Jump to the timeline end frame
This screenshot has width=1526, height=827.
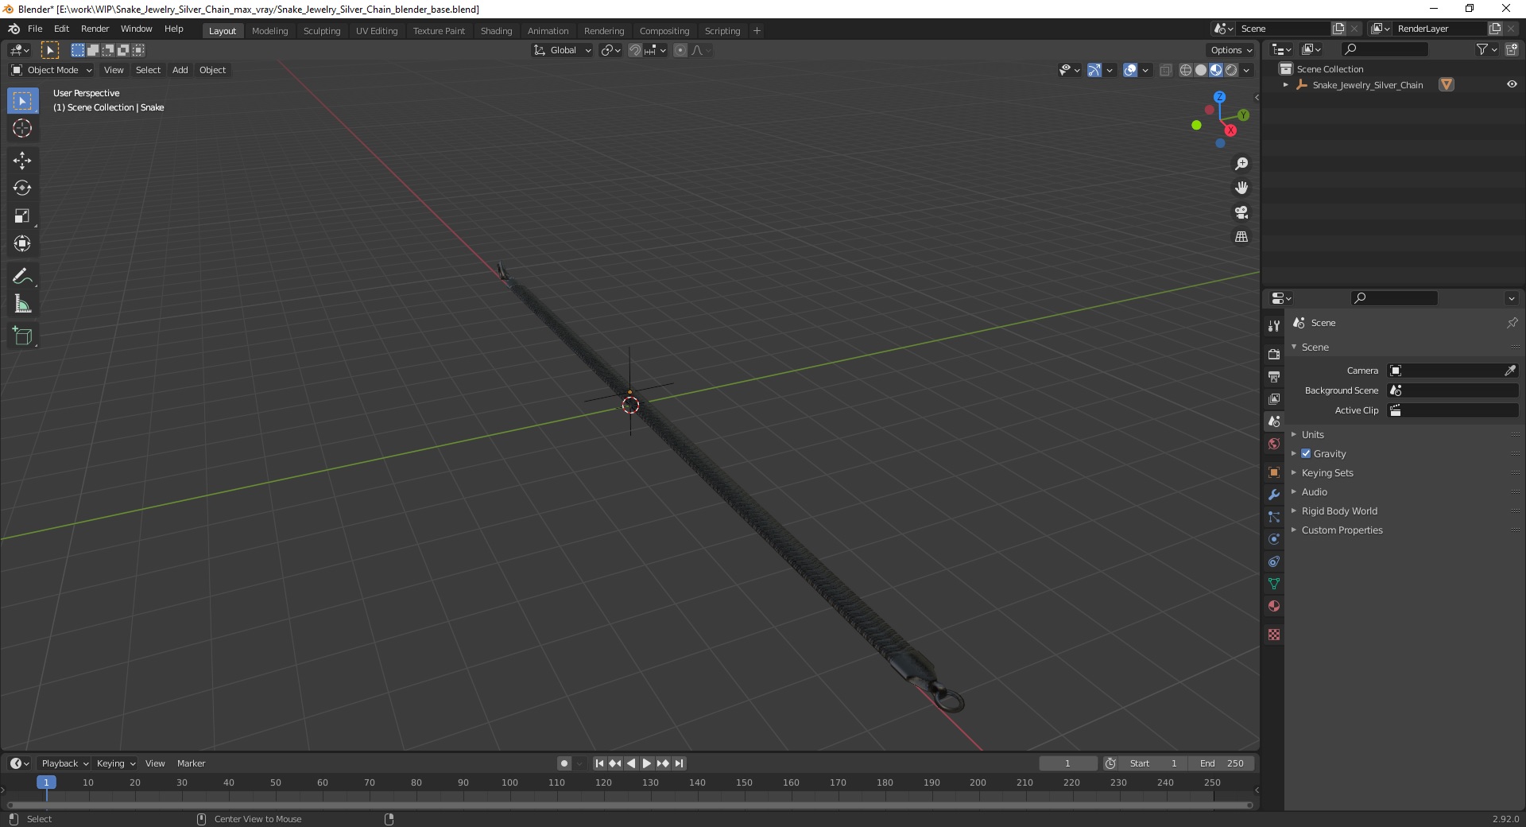pos(679,763)
